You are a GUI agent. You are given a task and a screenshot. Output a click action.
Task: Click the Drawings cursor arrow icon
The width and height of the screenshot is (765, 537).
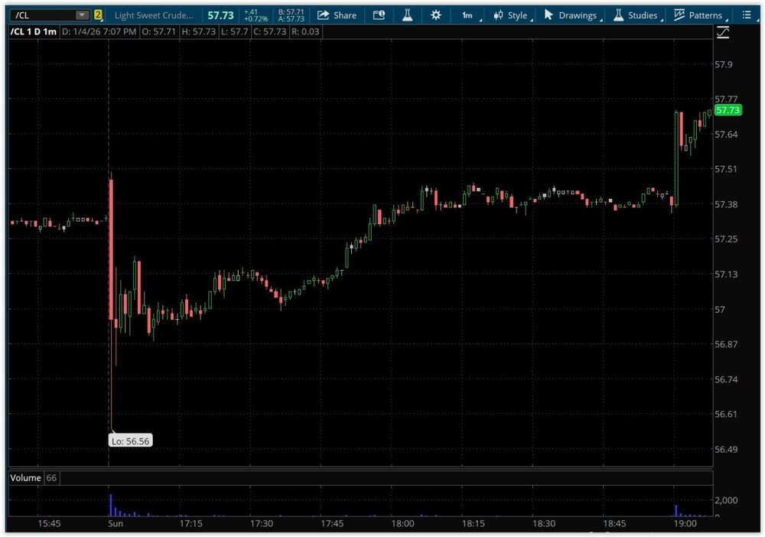549,15
